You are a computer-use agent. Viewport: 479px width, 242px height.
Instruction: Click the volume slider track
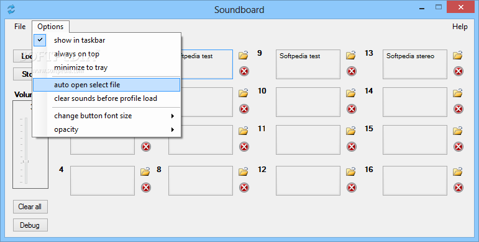tap(26, 150)
